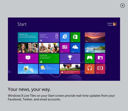Open the hot air balloons news tile

70,69
